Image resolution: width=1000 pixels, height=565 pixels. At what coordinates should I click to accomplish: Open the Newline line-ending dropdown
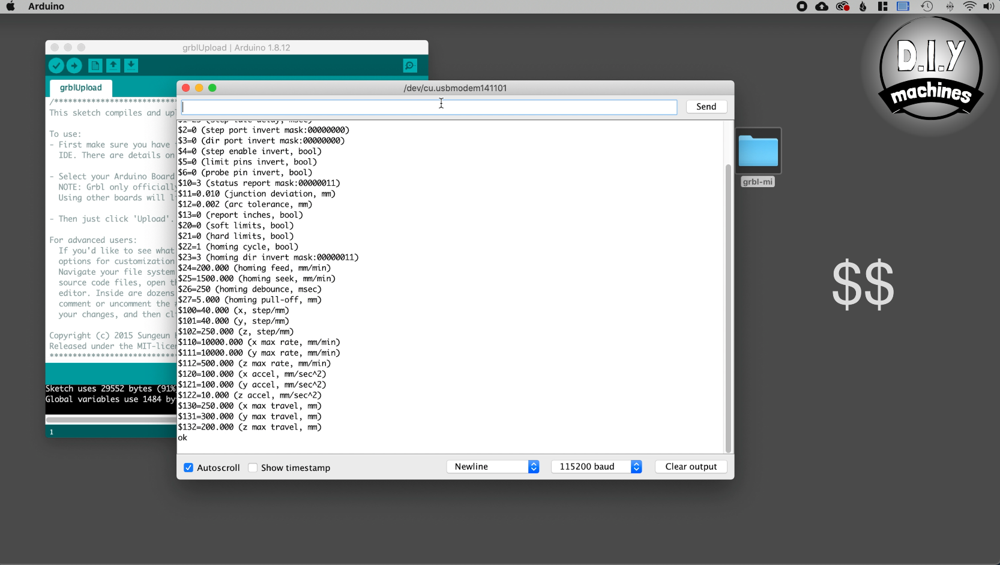pos(493,467)
